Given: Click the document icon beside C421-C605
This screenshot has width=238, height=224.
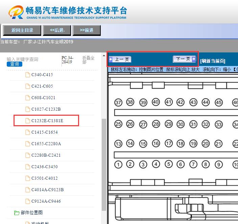Looking at the screenshot, I should point(28,86).
